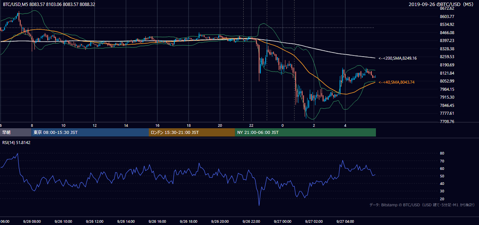
Task: Click hour tick 16 under price chart
Action: click(x=157, y=125)
